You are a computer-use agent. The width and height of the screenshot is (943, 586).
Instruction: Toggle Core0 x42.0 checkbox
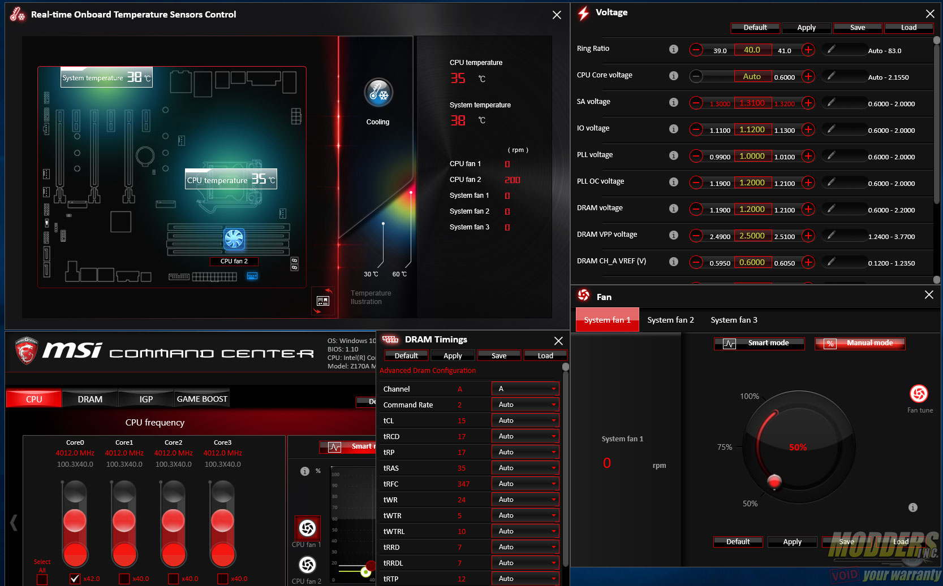[75, 579]
